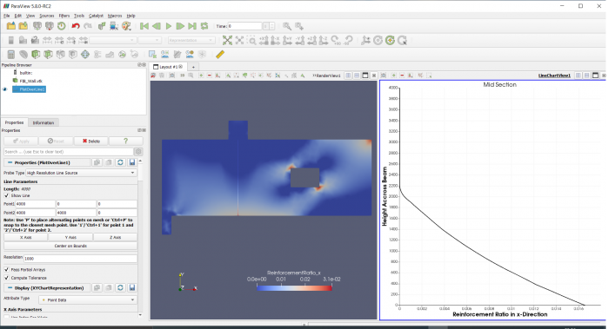
Task: Uncheck Pass Partial Arrays checkbox
Action: [x=6, y=269]
